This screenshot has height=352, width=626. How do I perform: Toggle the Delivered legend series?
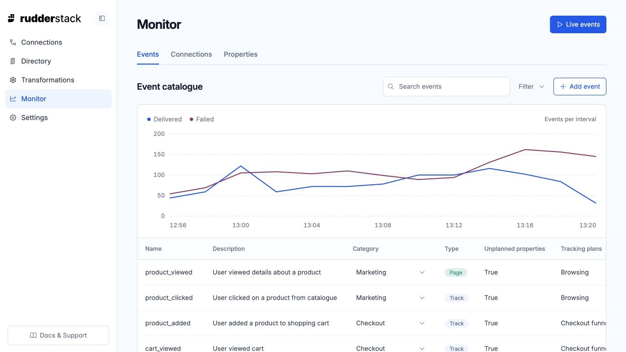pos(164,119)
